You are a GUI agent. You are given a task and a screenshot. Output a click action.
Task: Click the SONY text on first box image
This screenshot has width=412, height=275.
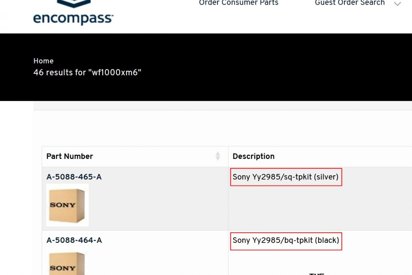pyautogui.click(x=62, y=205)
